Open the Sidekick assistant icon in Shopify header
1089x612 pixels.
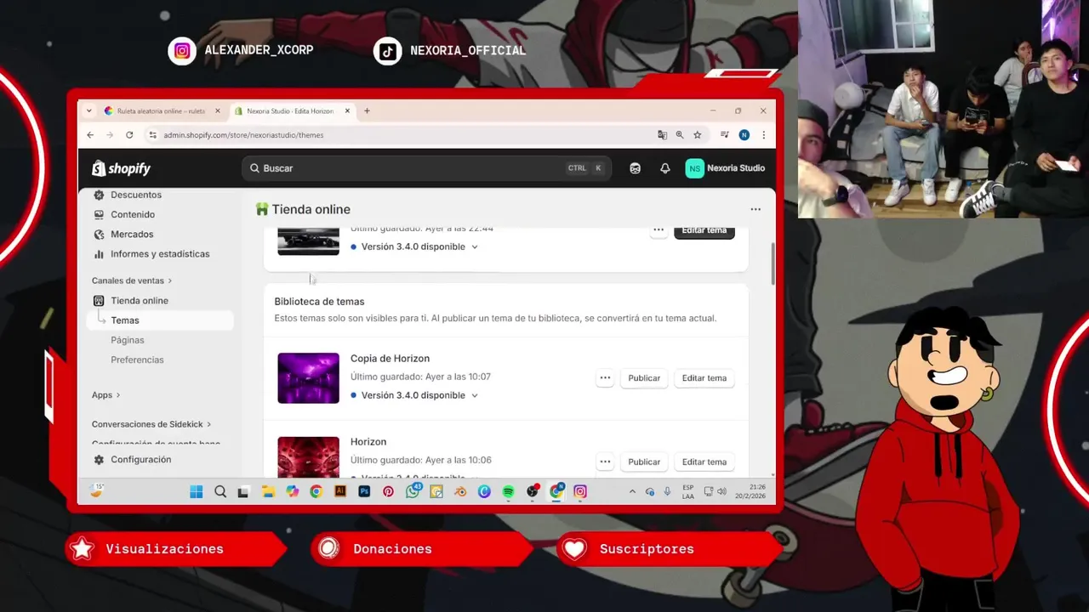635,168
